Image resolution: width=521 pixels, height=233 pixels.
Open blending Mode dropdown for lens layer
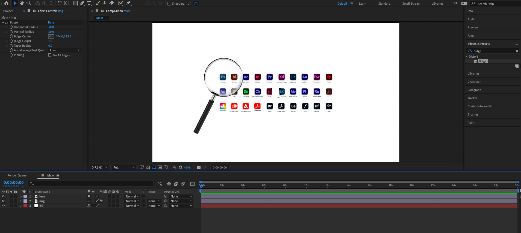tap(133, 196)
